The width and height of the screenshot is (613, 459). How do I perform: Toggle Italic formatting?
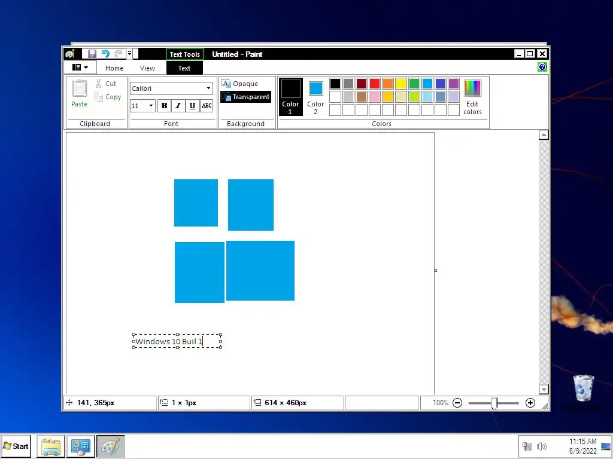pyautogui.click(x=178, y=106)
